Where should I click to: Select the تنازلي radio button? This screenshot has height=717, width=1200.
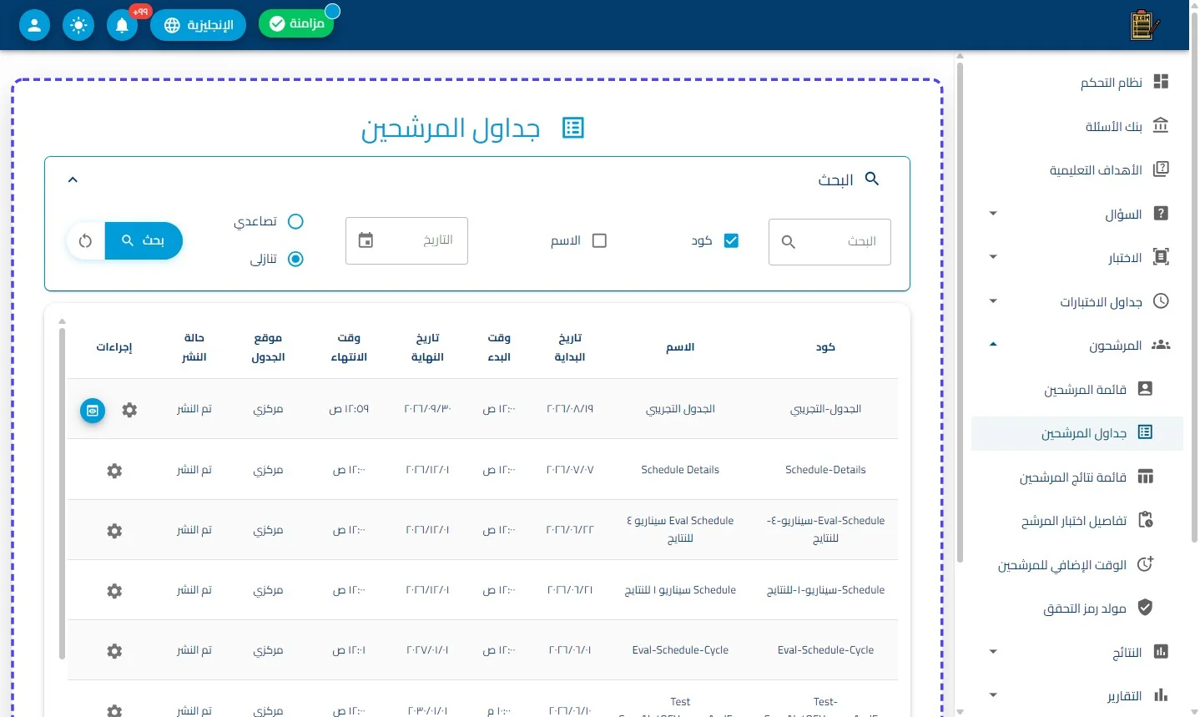pos(295,259)
